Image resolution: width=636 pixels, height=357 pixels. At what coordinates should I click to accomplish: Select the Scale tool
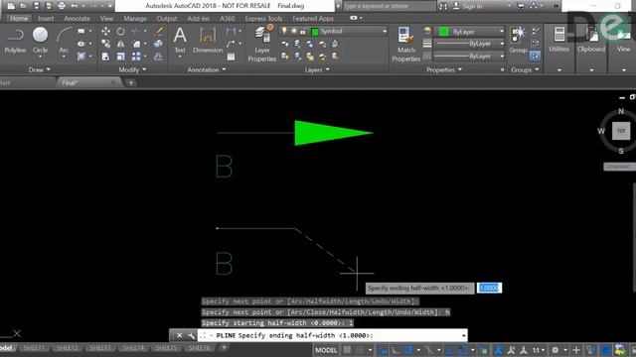[121, 57]
